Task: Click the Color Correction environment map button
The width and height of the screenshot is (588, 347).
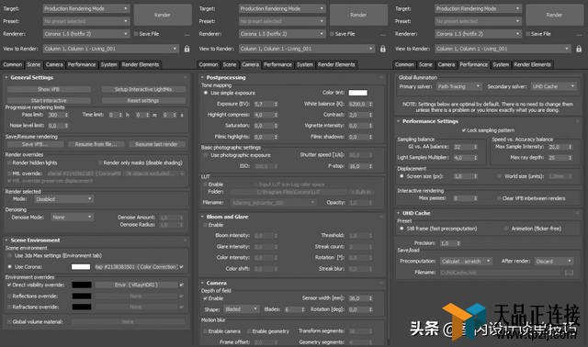Action: [136, 267]
